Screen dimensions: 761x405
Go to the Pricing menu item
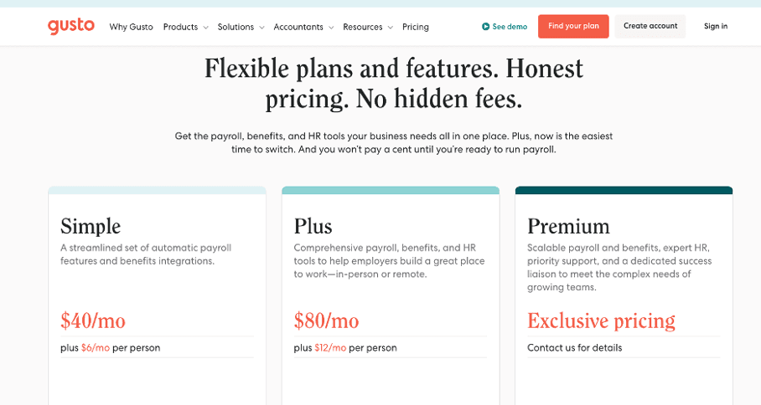coord(416,27)
